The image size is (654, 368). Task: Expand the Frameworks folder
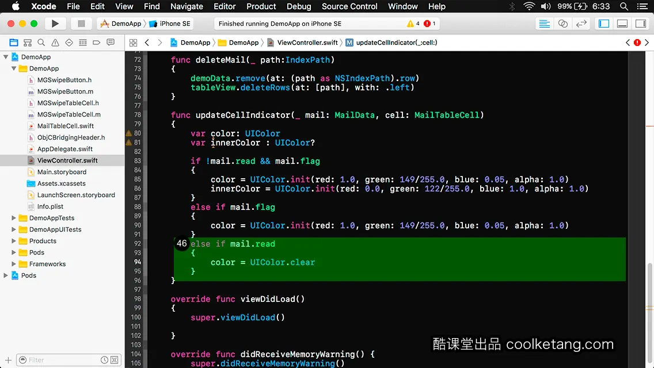click(14, 264)
